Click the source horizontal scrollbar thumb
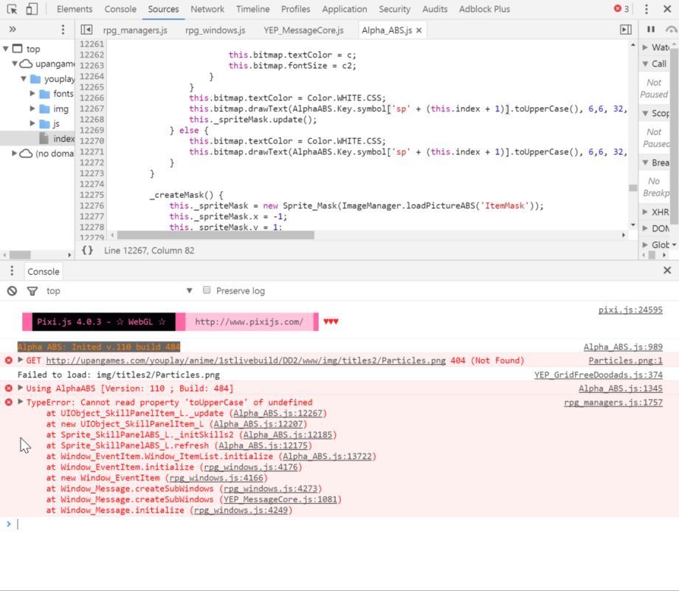This screenshot has height=591, width=679. click(x=216, y=235)
